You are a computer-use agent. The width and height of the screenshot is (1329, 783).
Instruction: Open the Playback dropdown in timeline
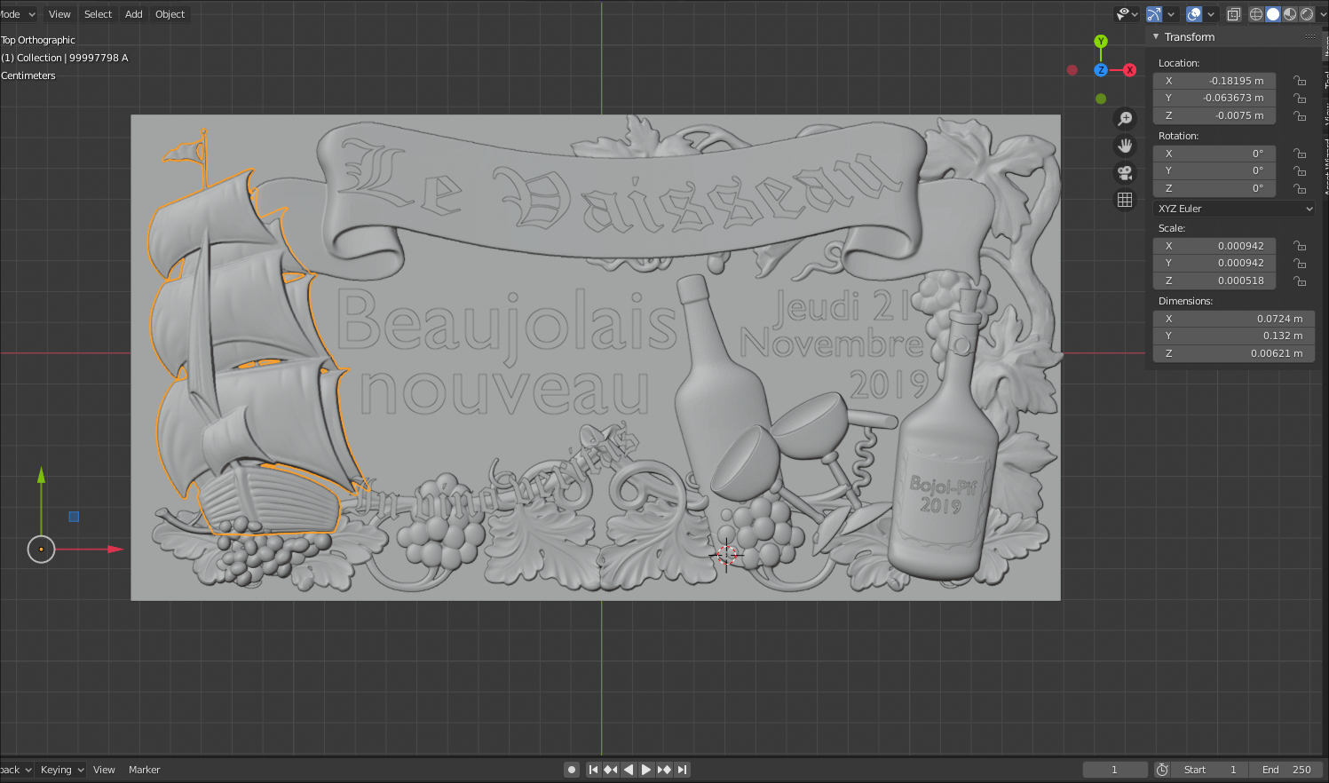click(17, 770)
